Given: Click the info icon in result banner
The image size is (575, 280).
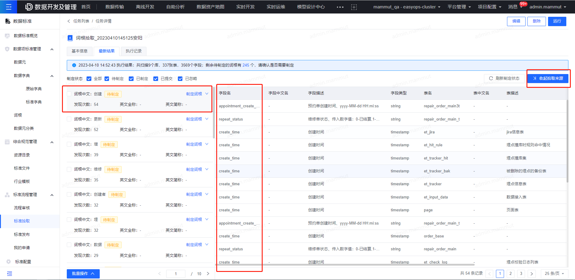Looking at the screenshot, I should click(x=74, y=65).
